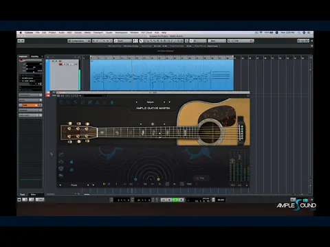Click the Record button in Cubase transport bar
This screenshot has width=330, height=247.
click(x=181, y=200)
